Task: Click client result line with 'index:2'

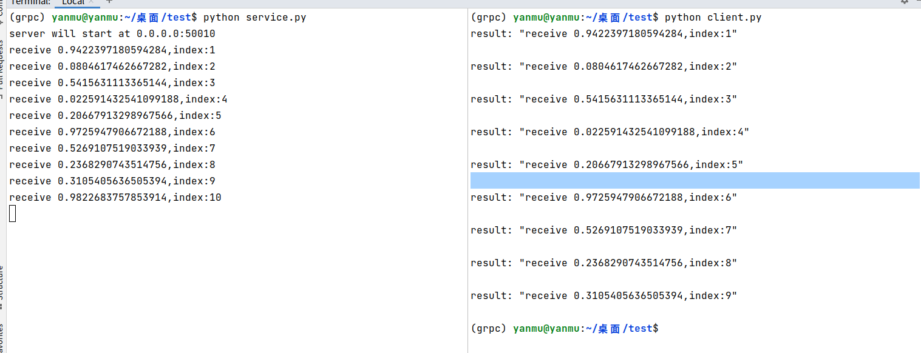Action: 604,67
